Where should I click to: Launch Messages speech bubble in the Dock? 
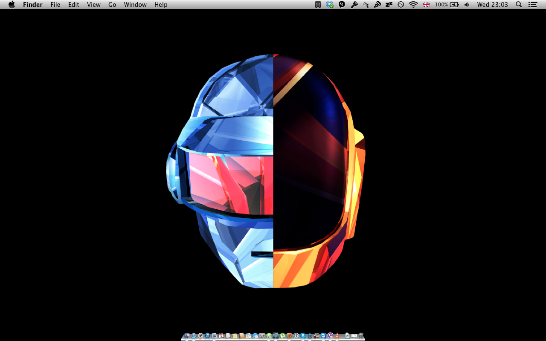[255, 335]
